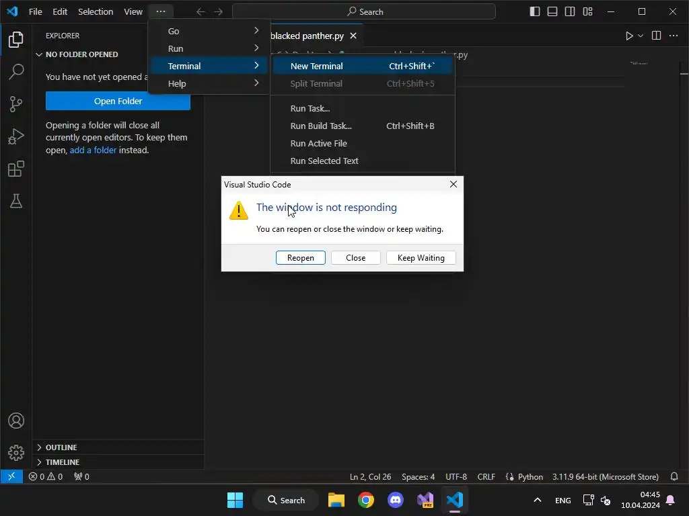This screenshot has width=689, height=516.
Task: Open the Selection menu
Action: (x=96, y=12)
